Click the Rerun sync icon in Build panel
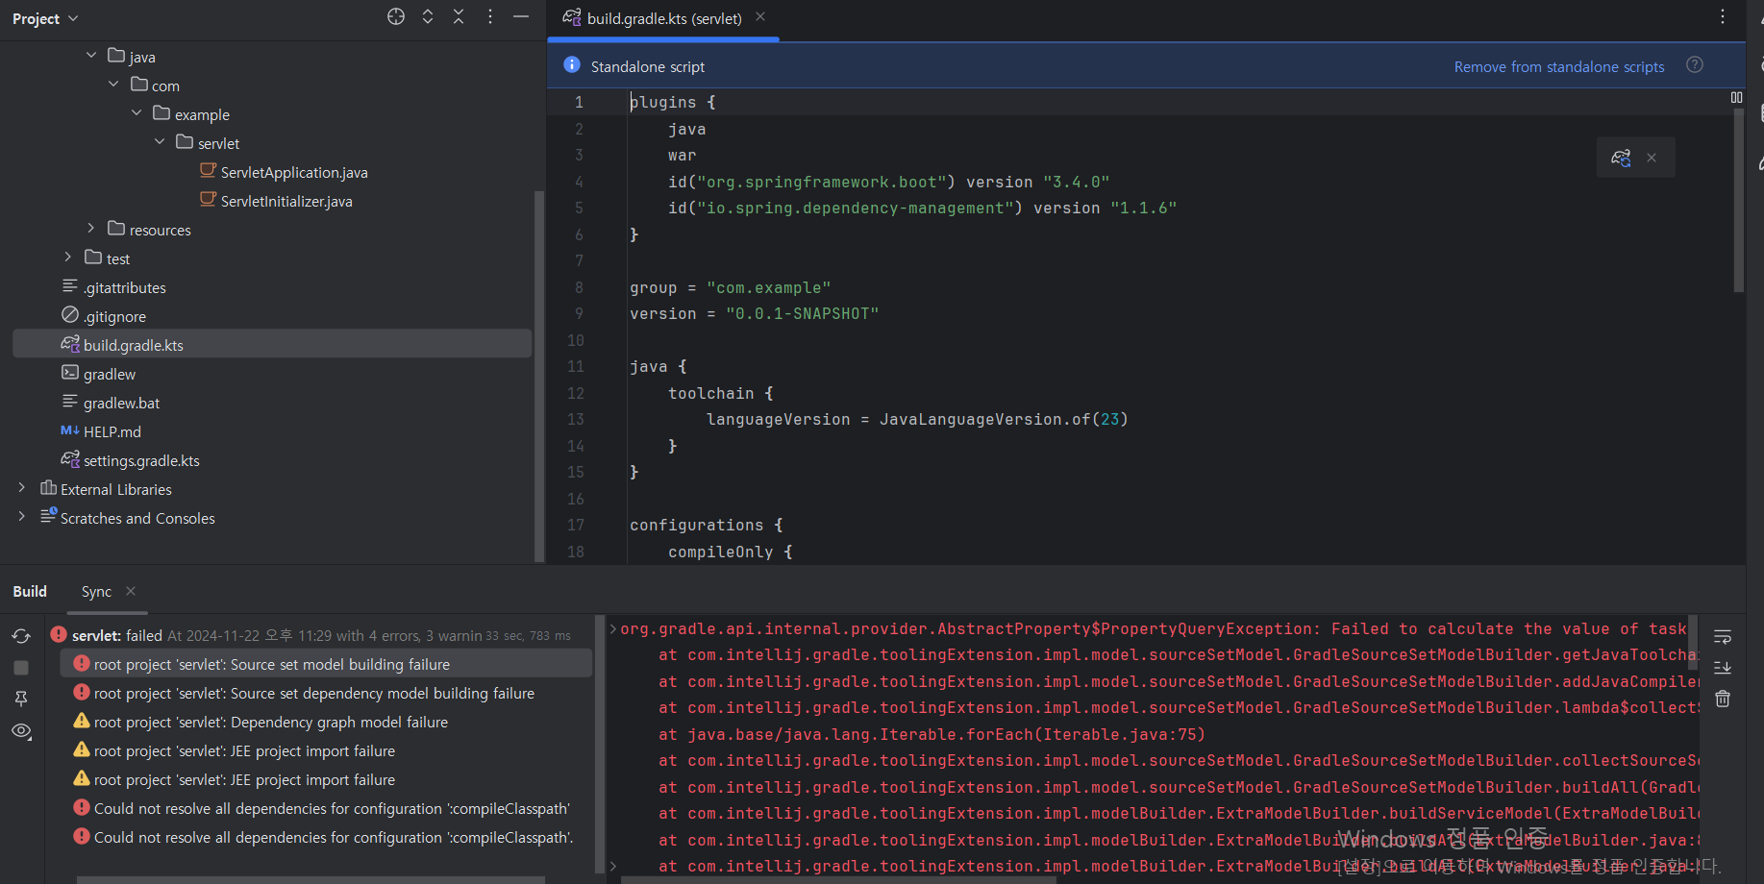The width and height of the screenshot is (1764, 884). coord(21,636)
